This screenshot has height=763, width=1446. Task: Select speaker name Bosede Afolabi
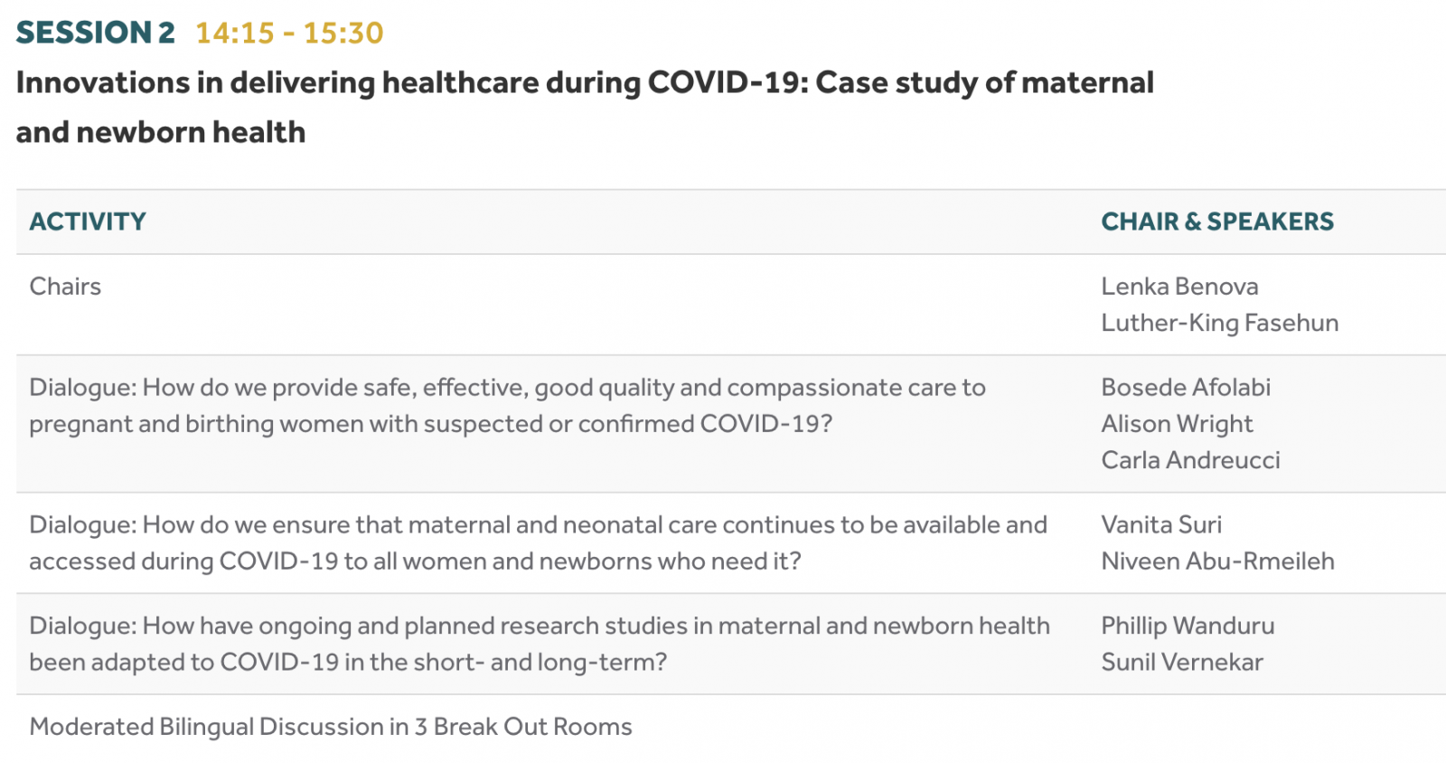1185,388
